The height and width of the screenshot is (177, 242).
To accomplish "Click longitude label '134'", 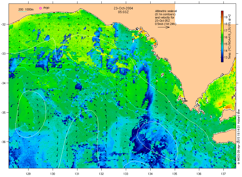I will [150, 174].
